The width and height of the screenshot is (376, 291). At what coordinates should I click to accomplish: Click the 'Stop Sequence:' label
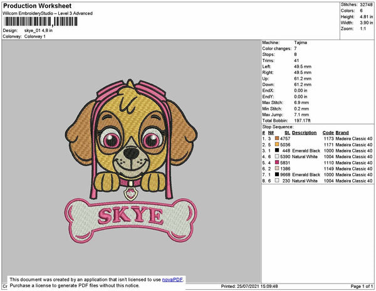tap(278, 127)
